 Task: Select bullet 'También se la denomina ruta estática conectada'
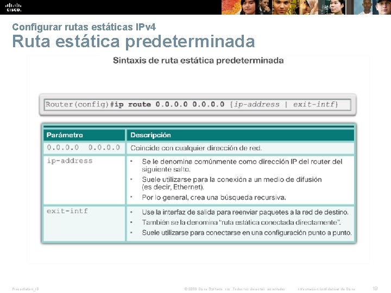click(241, 222)
